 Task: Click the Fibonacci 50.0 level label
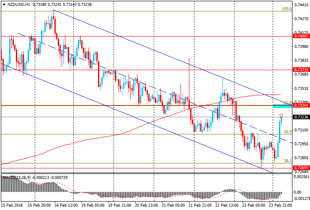tap(288, 132)
